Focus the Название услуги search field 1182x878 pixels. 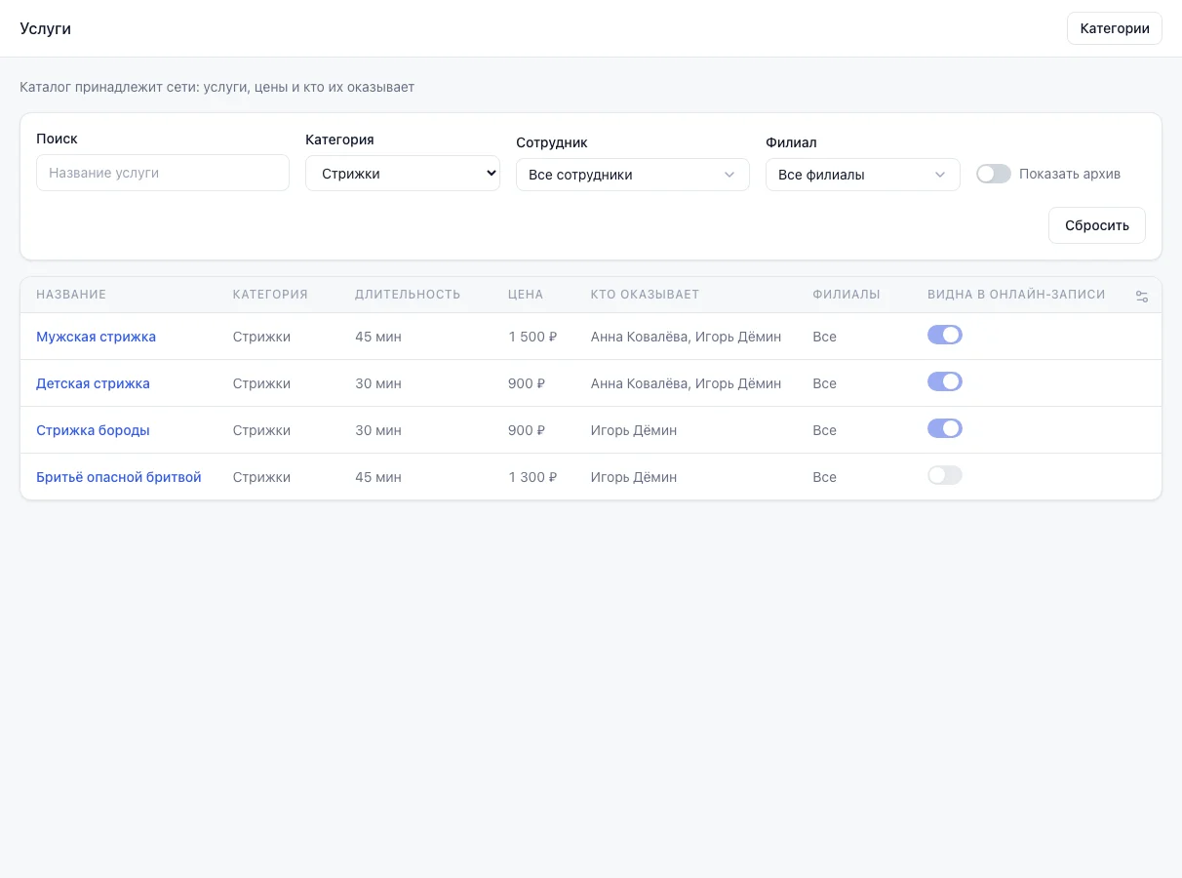(x=163, y=173)
